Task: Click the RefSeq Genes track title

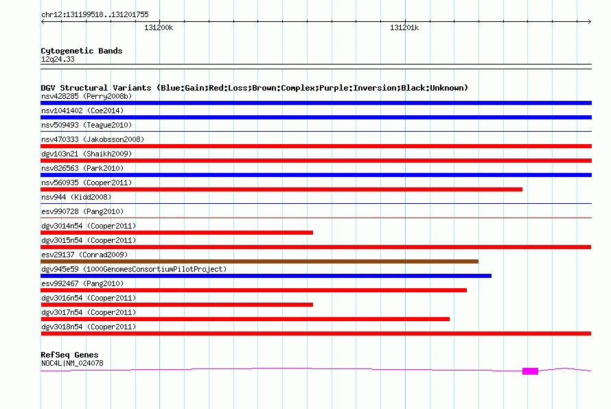Action: 69,355
